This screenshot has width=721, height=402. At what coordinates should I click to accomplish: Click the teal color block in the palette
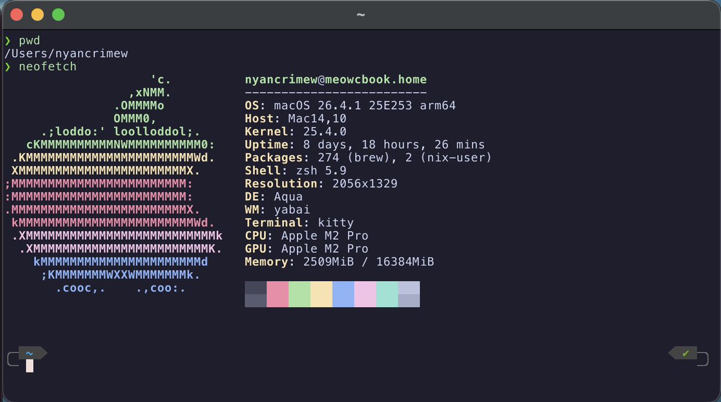(387, 294)
